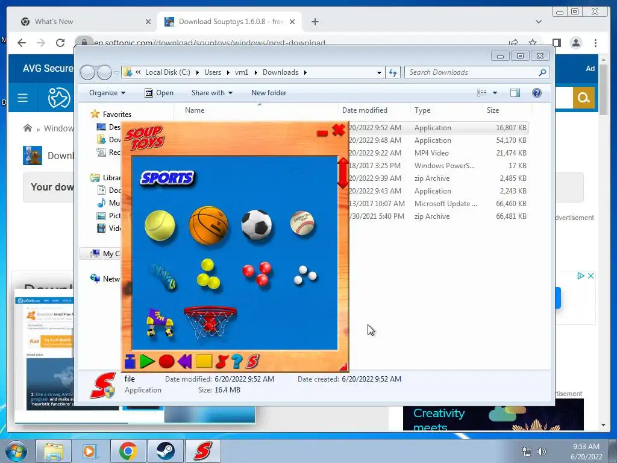Click the Open button in Explorer toolbar

pos(159,92)
